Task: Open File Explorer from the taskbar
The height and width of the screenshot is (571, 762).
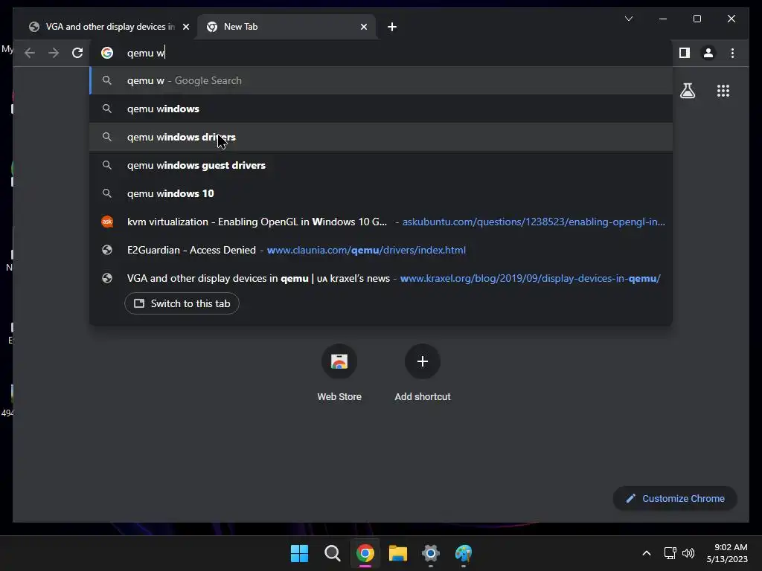Action: (x=397, y=553)
